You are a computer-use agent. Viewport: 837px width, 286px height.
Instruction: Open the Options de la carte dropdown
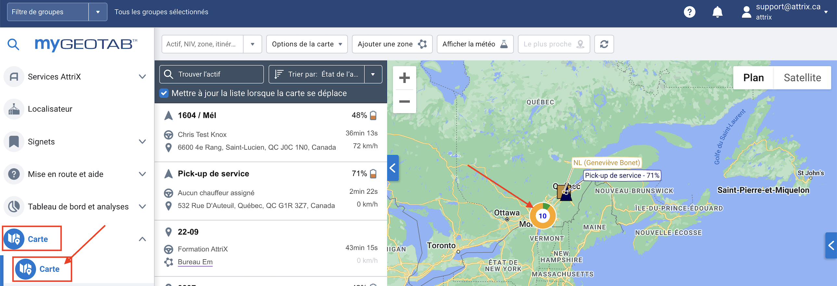point(307,44)
